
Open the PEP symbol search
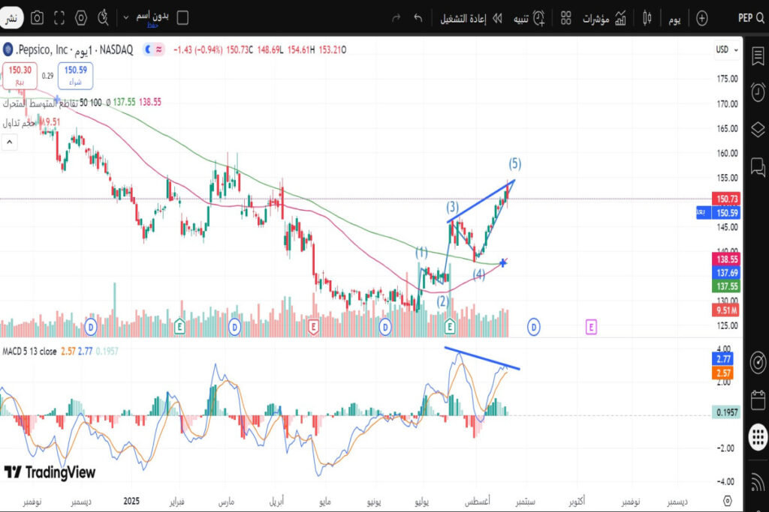[751, 18]
